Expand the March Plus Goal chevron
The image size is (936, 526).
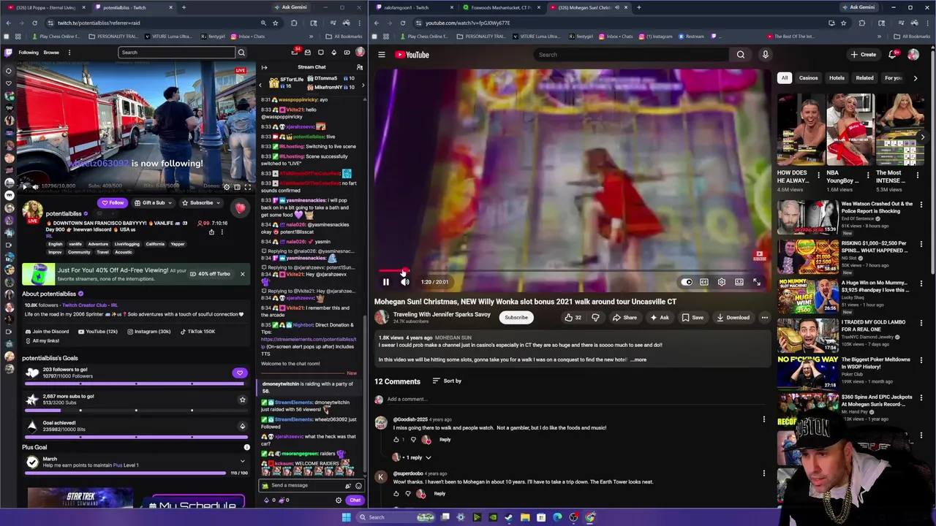coord(243,461)
